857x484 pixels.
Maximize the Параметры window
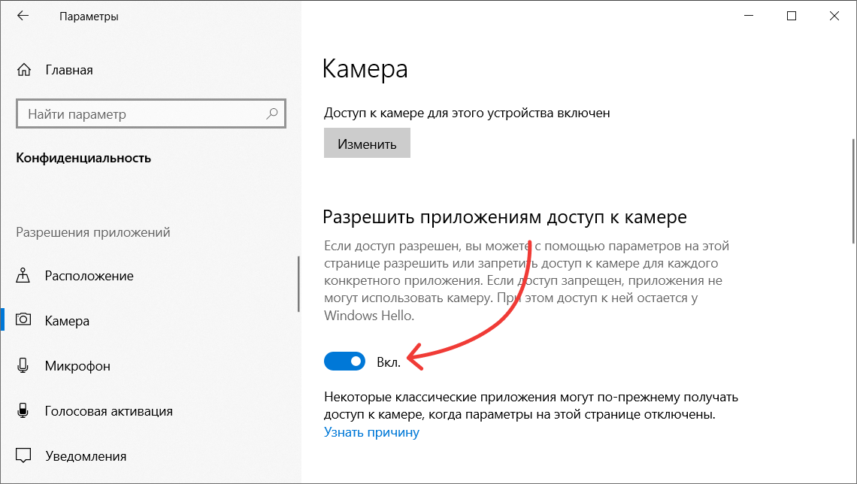click(x=792, y=16)
